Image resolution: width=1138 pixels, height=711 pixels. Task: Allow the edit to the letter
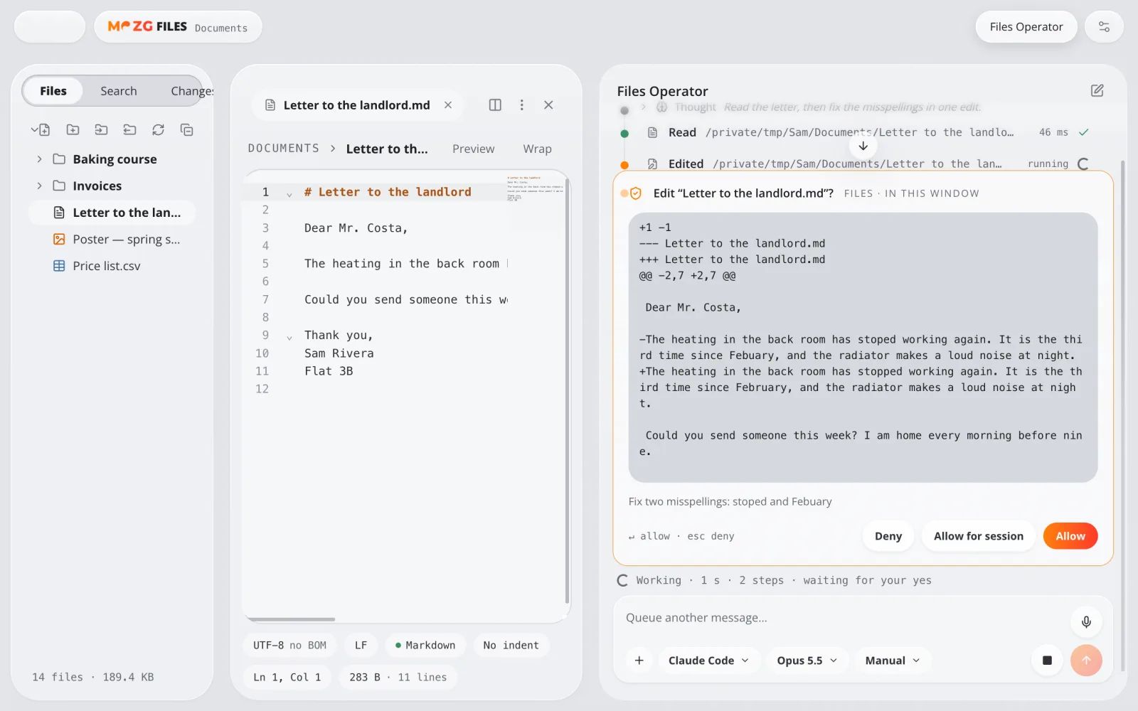click(x=1070, y=536)
